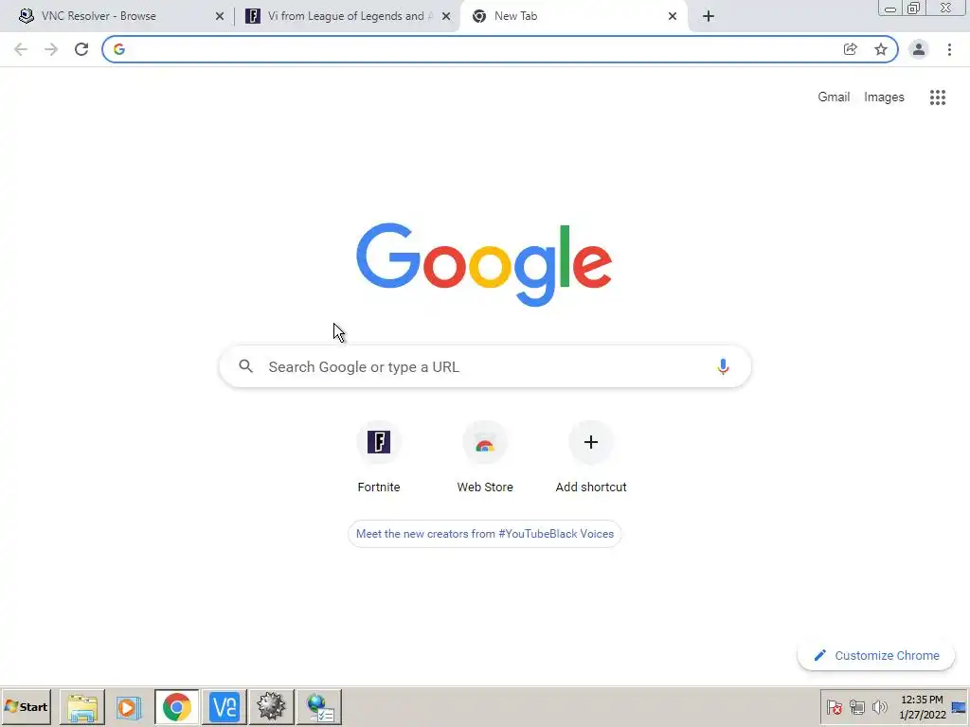Image resolution: width=970 pixels, height=727 pixels.
Task: Select the New Tab tab
Action: click(574, 16)
